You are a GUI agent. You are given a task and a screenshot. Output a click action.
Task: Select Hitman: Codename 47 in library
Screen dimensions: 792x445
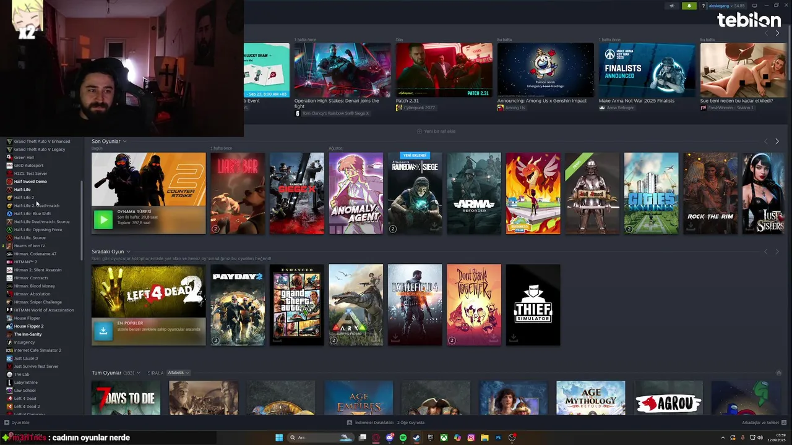pyautogui.click(x=35, y=254)
